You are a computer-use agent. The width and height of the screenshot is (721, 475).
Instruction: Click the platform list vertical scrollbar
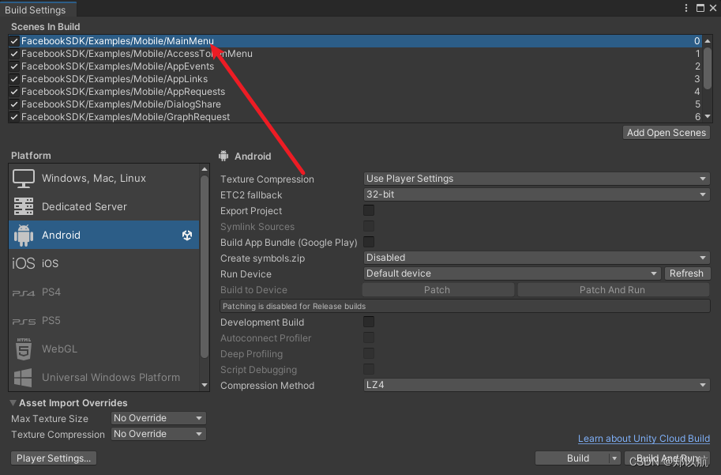pos(205,267)
